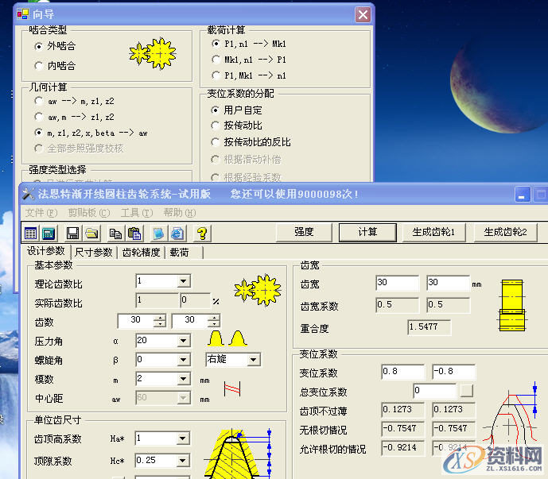Click first 齿宽 input field

(x=398, y=283)
